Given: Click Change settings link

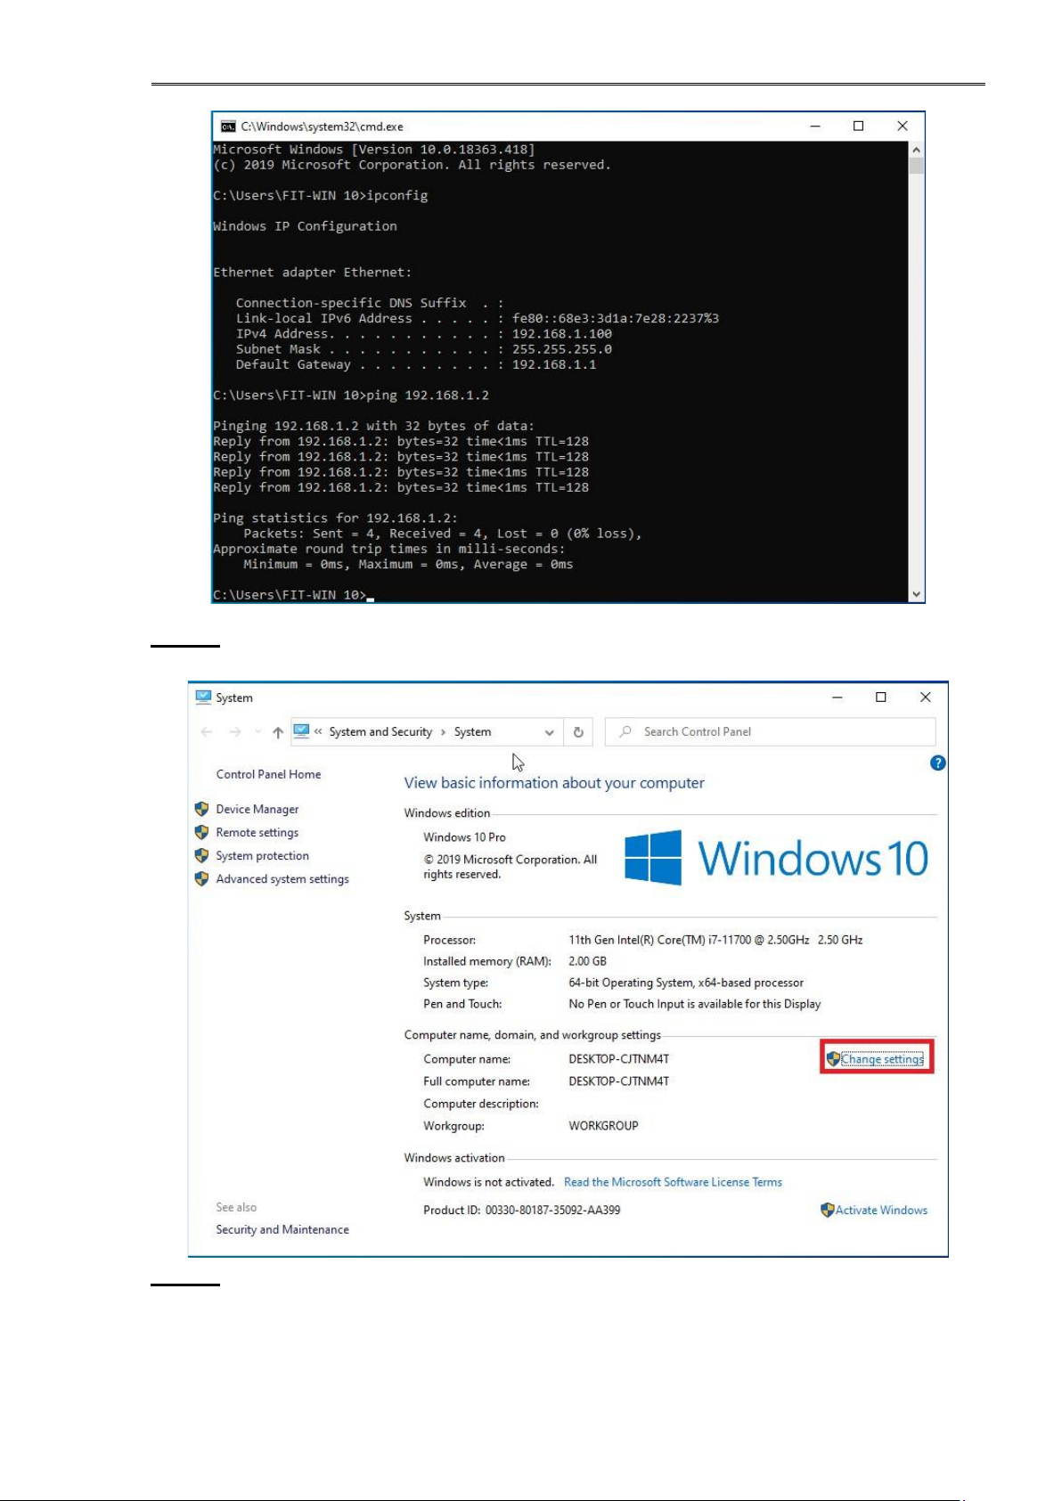Looking at the screenshot, I should [882, 1059].
